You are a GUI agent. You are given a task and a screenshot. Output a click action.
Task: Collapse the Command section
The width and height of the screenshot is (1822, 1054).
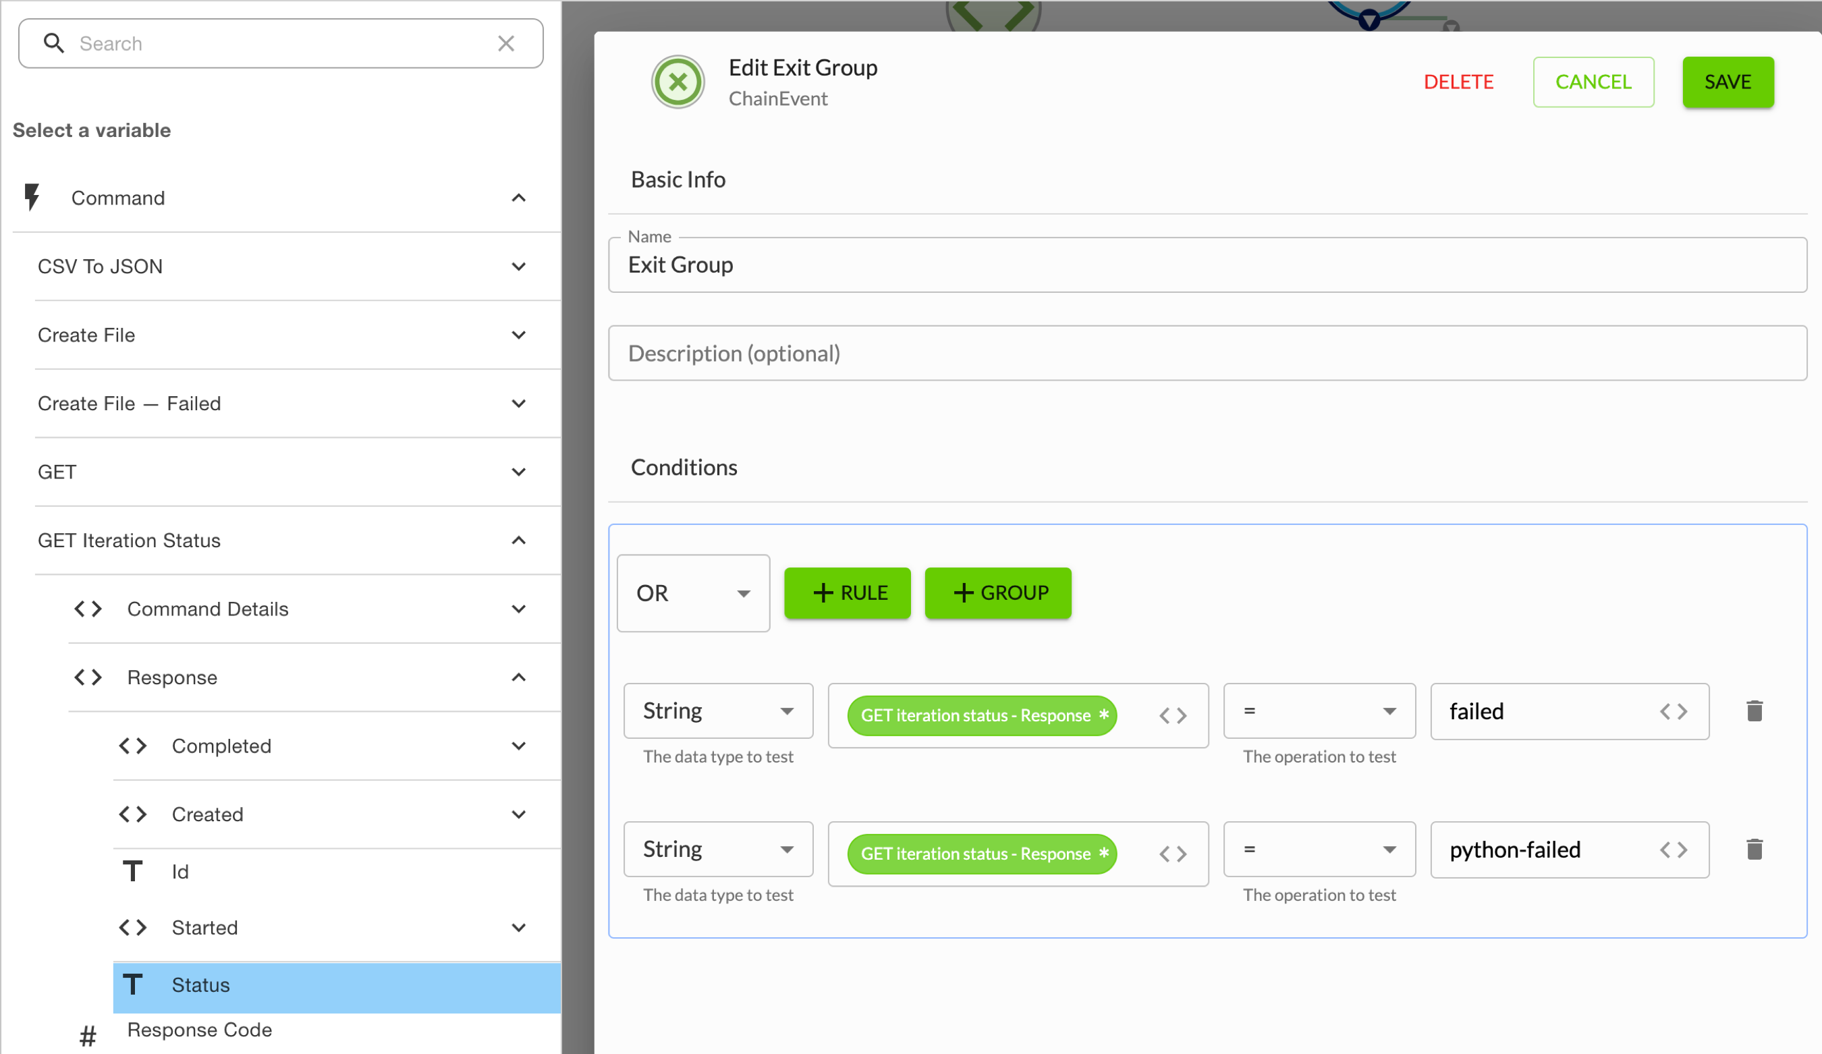coord(518,197)
